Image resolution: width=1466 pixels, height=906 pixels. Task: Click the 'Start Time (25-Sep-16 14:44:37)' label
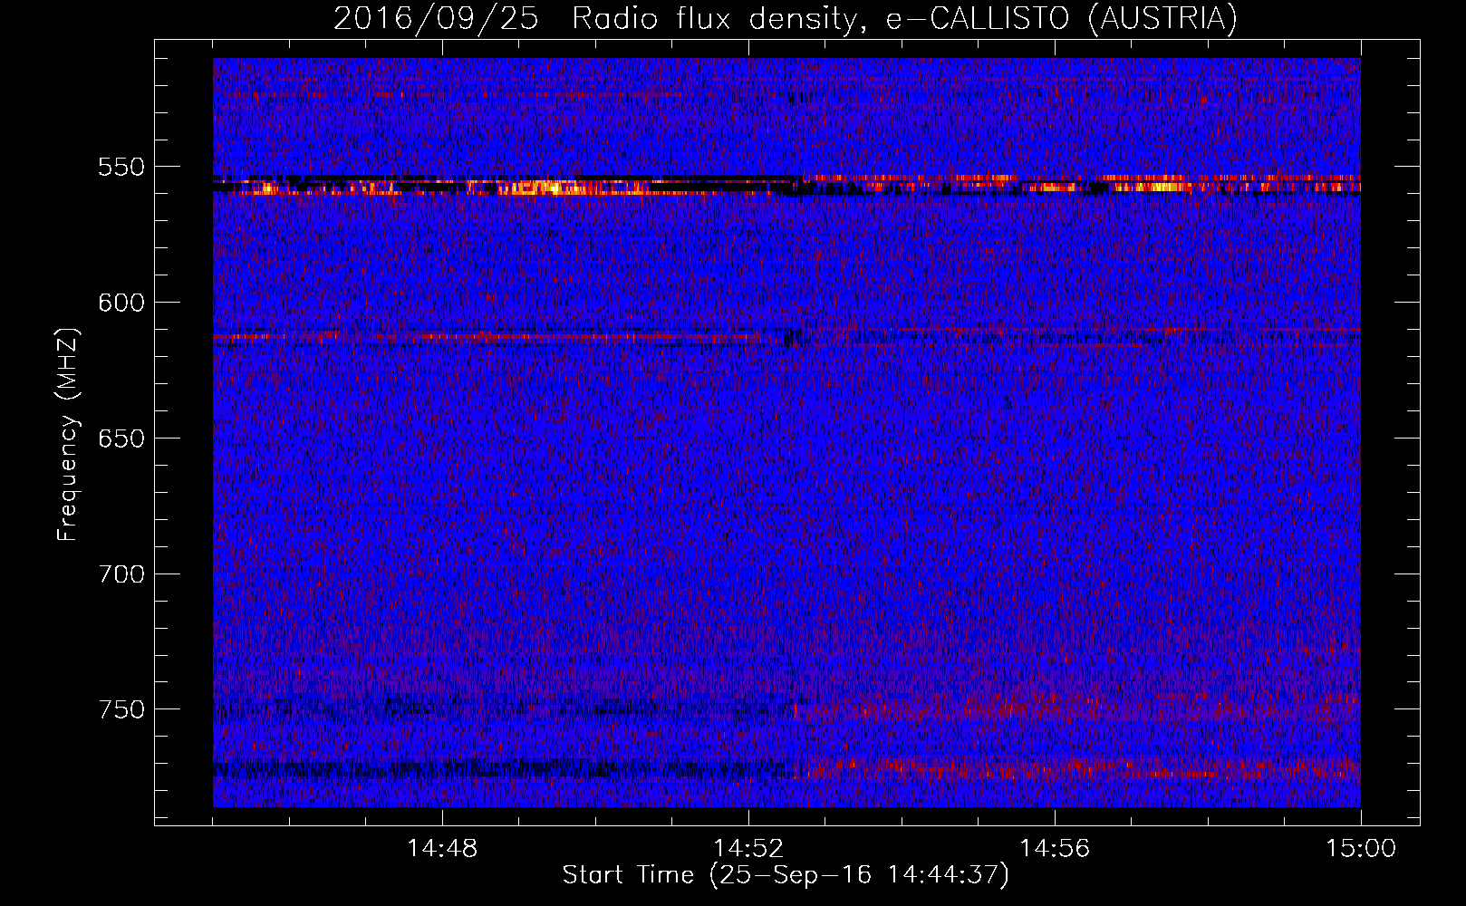(786, 875)
